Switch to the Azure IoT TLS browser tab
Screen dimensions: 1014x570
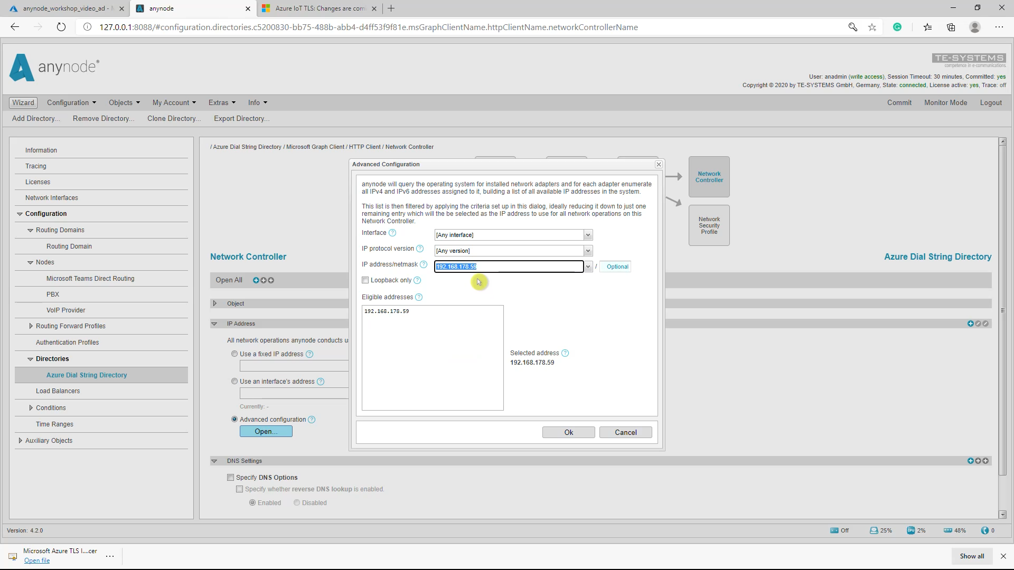click(320, 8)
